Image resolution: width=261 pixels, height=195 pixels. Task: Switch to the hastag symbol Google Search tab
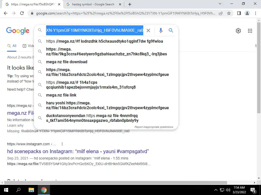tap(93, 5)
